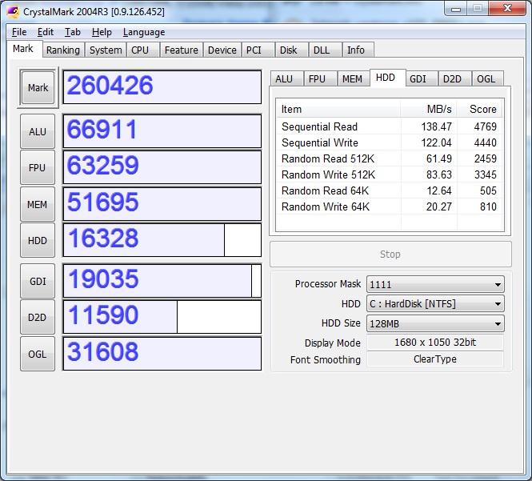Click the HDD score progress bar 16328
This screenshot has width=532, height=481.
(x=162, y=240)
